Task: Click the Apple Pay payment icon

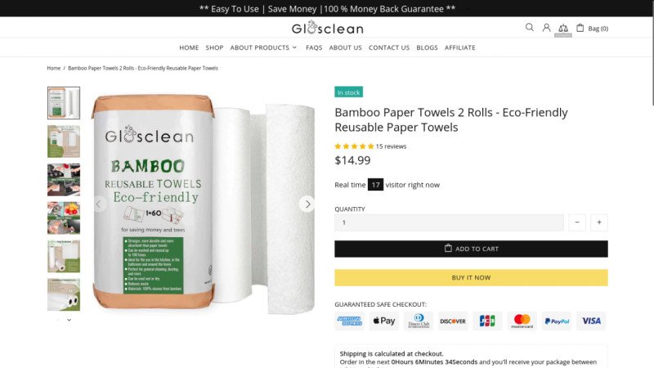Action: pyautogui.click(x=384, y=321)
